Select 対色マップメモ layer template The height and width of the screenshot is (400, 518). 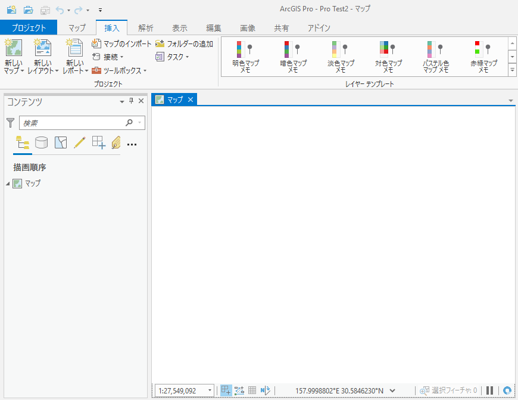click(388, 57)
